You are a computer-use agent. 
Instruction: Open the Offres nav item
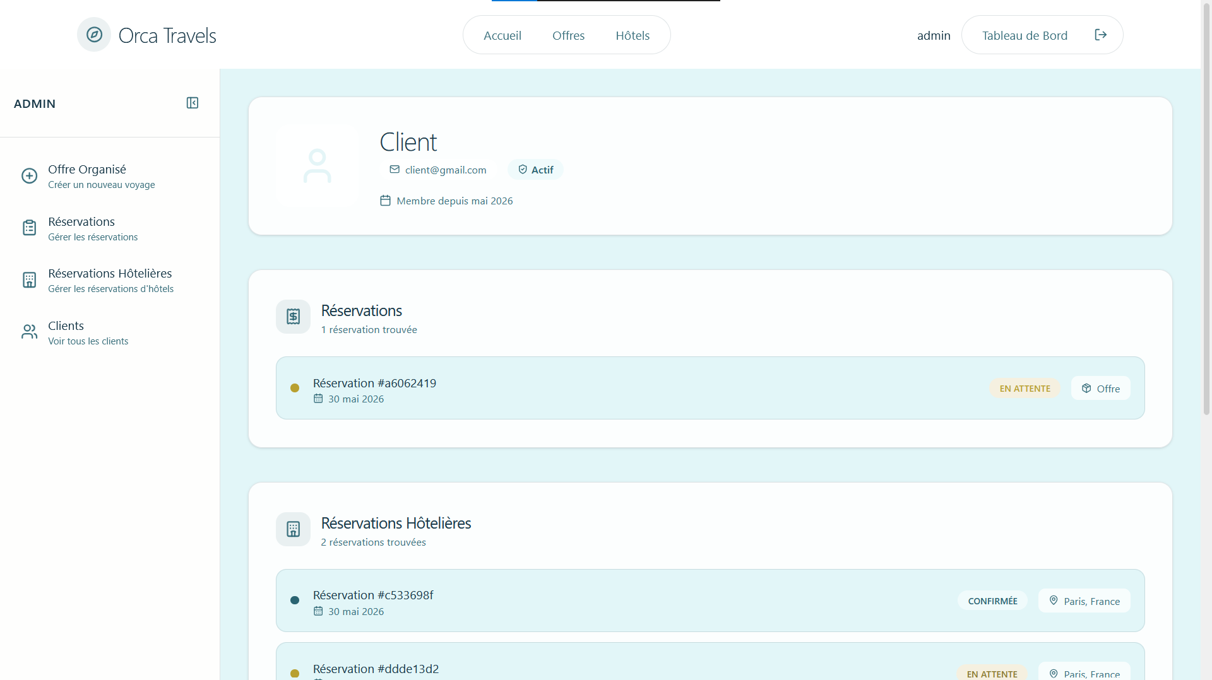tap(568, 35)
